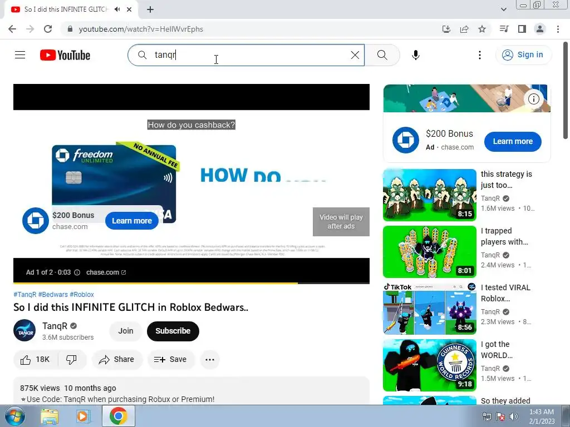Click the browser forward arrow
This screenshot has width=570, height=427.
[x=30, y=29]
